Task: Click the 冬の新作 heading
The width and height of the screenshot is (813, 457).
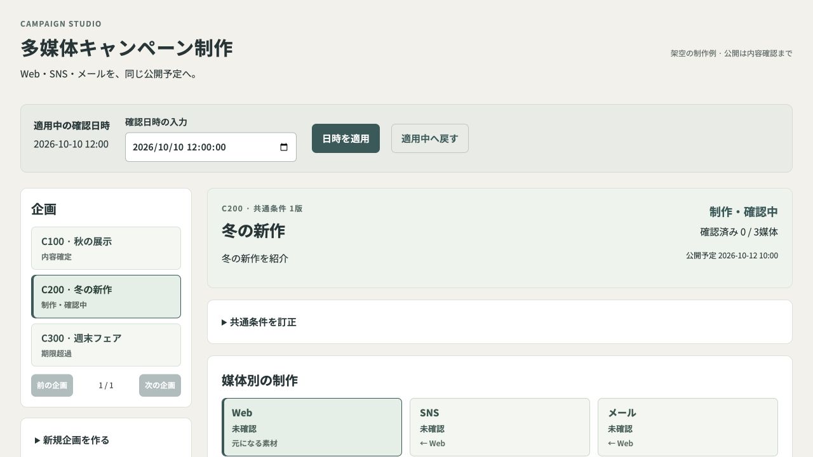Action: (253, 230)
